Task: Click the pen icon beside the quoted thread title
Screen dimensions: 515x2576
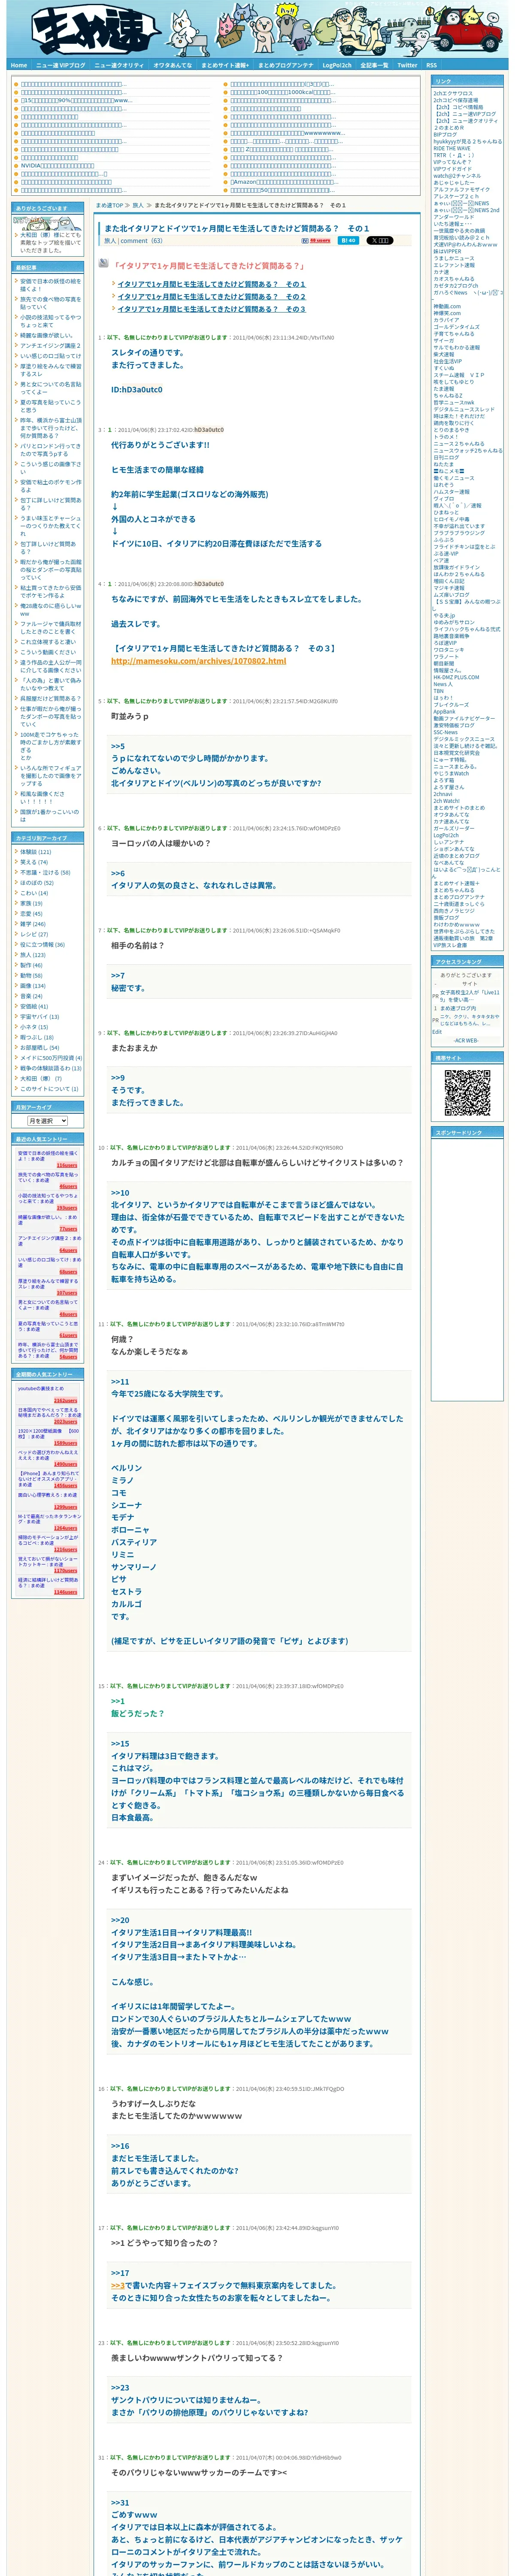Action: (103, 264)
